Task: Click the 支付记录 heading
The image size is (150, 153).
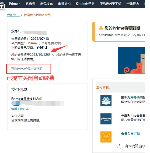Action: (x=18, y=116)
